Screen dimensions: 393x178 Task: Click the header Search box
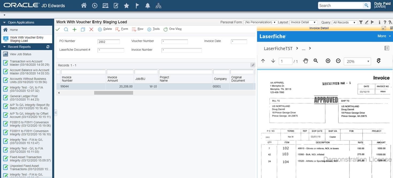pyautogui.click(x=341, y=5)
